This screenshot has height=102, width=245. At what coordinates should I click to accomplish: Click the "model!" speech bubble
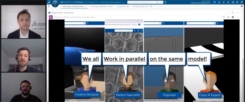point(199,59)
